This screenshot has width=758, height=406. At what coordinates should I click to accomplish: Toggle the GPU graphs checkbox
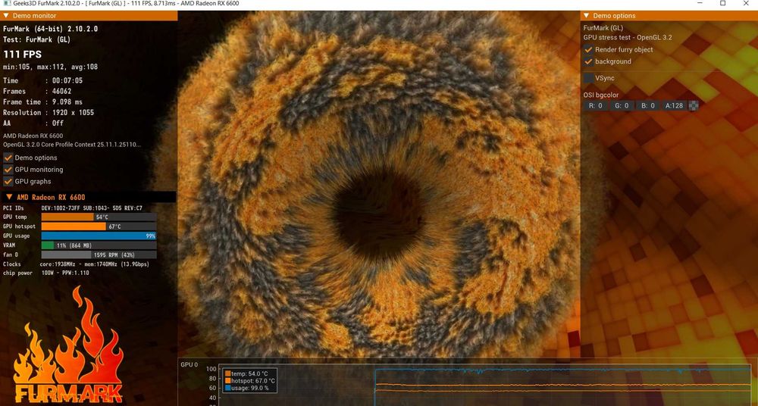pyautogui.click(x=8, y=181)
